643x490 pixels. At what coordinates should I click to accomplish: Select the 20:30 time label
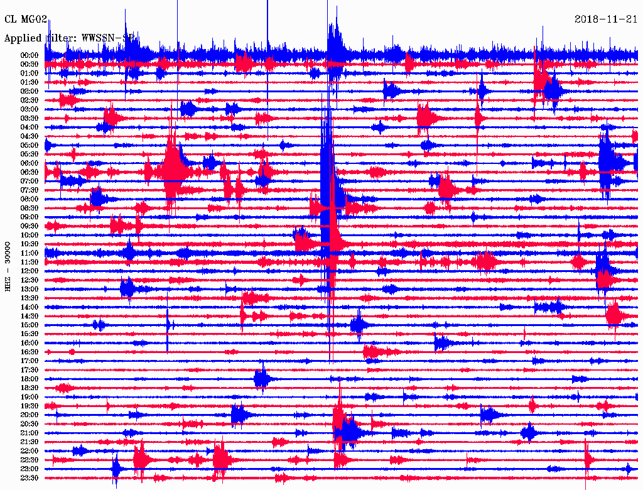[30, 424]
